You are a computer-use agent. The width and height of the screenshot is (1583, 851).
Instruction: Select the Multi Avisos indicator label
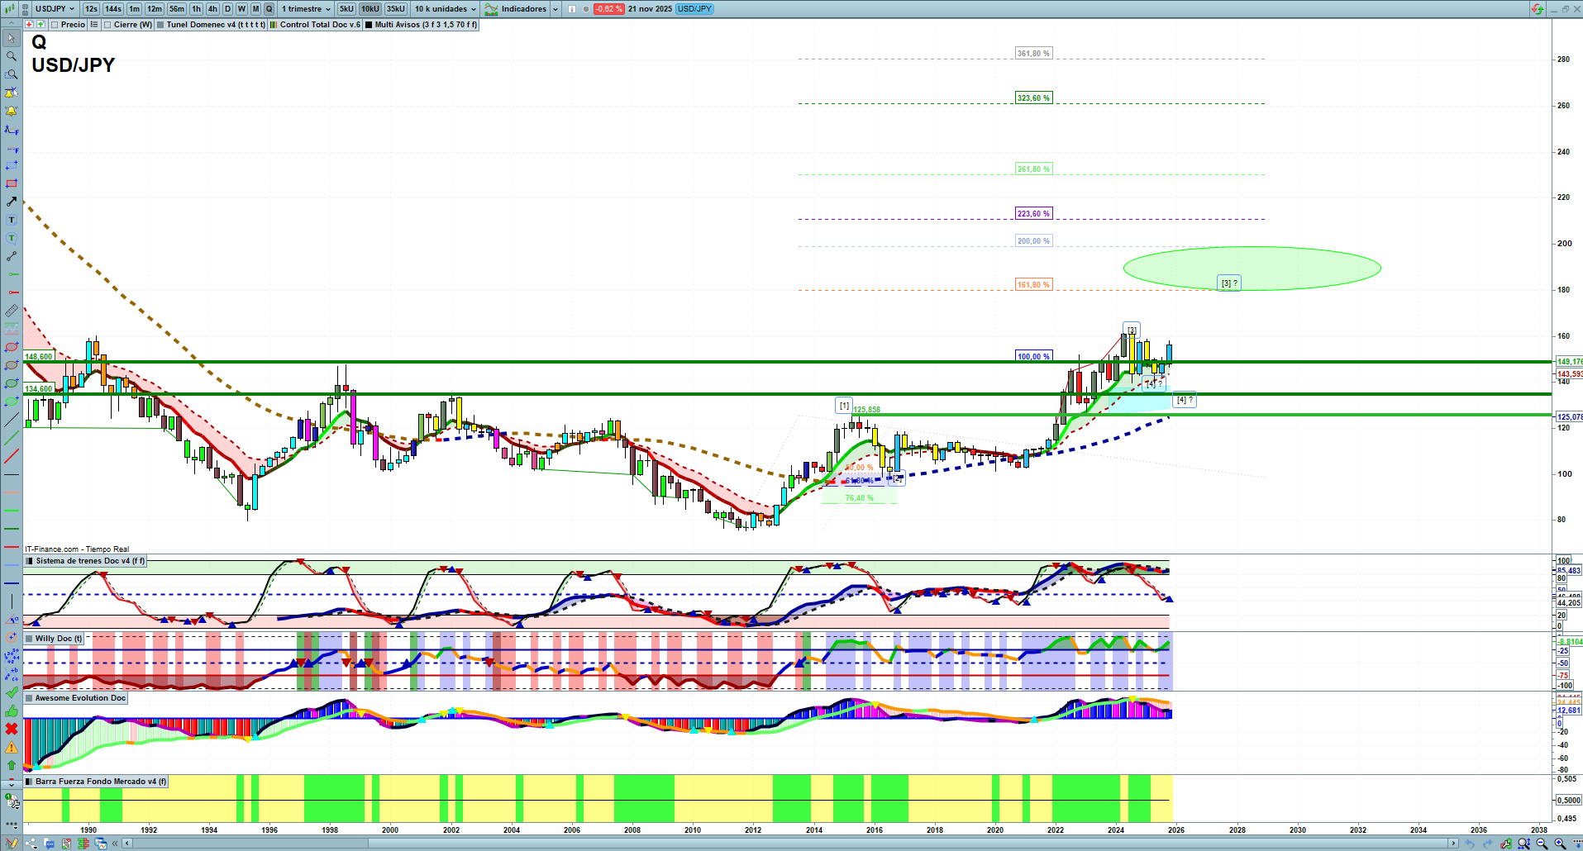point(426,25)
